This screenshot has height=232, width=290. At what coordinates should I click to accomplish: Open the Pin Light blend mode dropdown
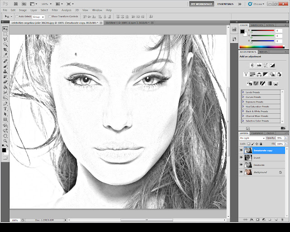click(x=252, y=138)
